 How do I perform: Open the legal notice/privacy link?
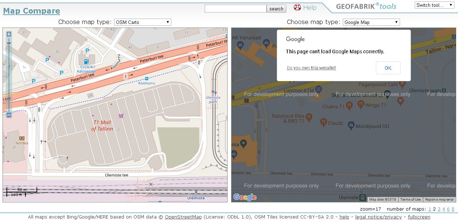click(x=379, y=217)
